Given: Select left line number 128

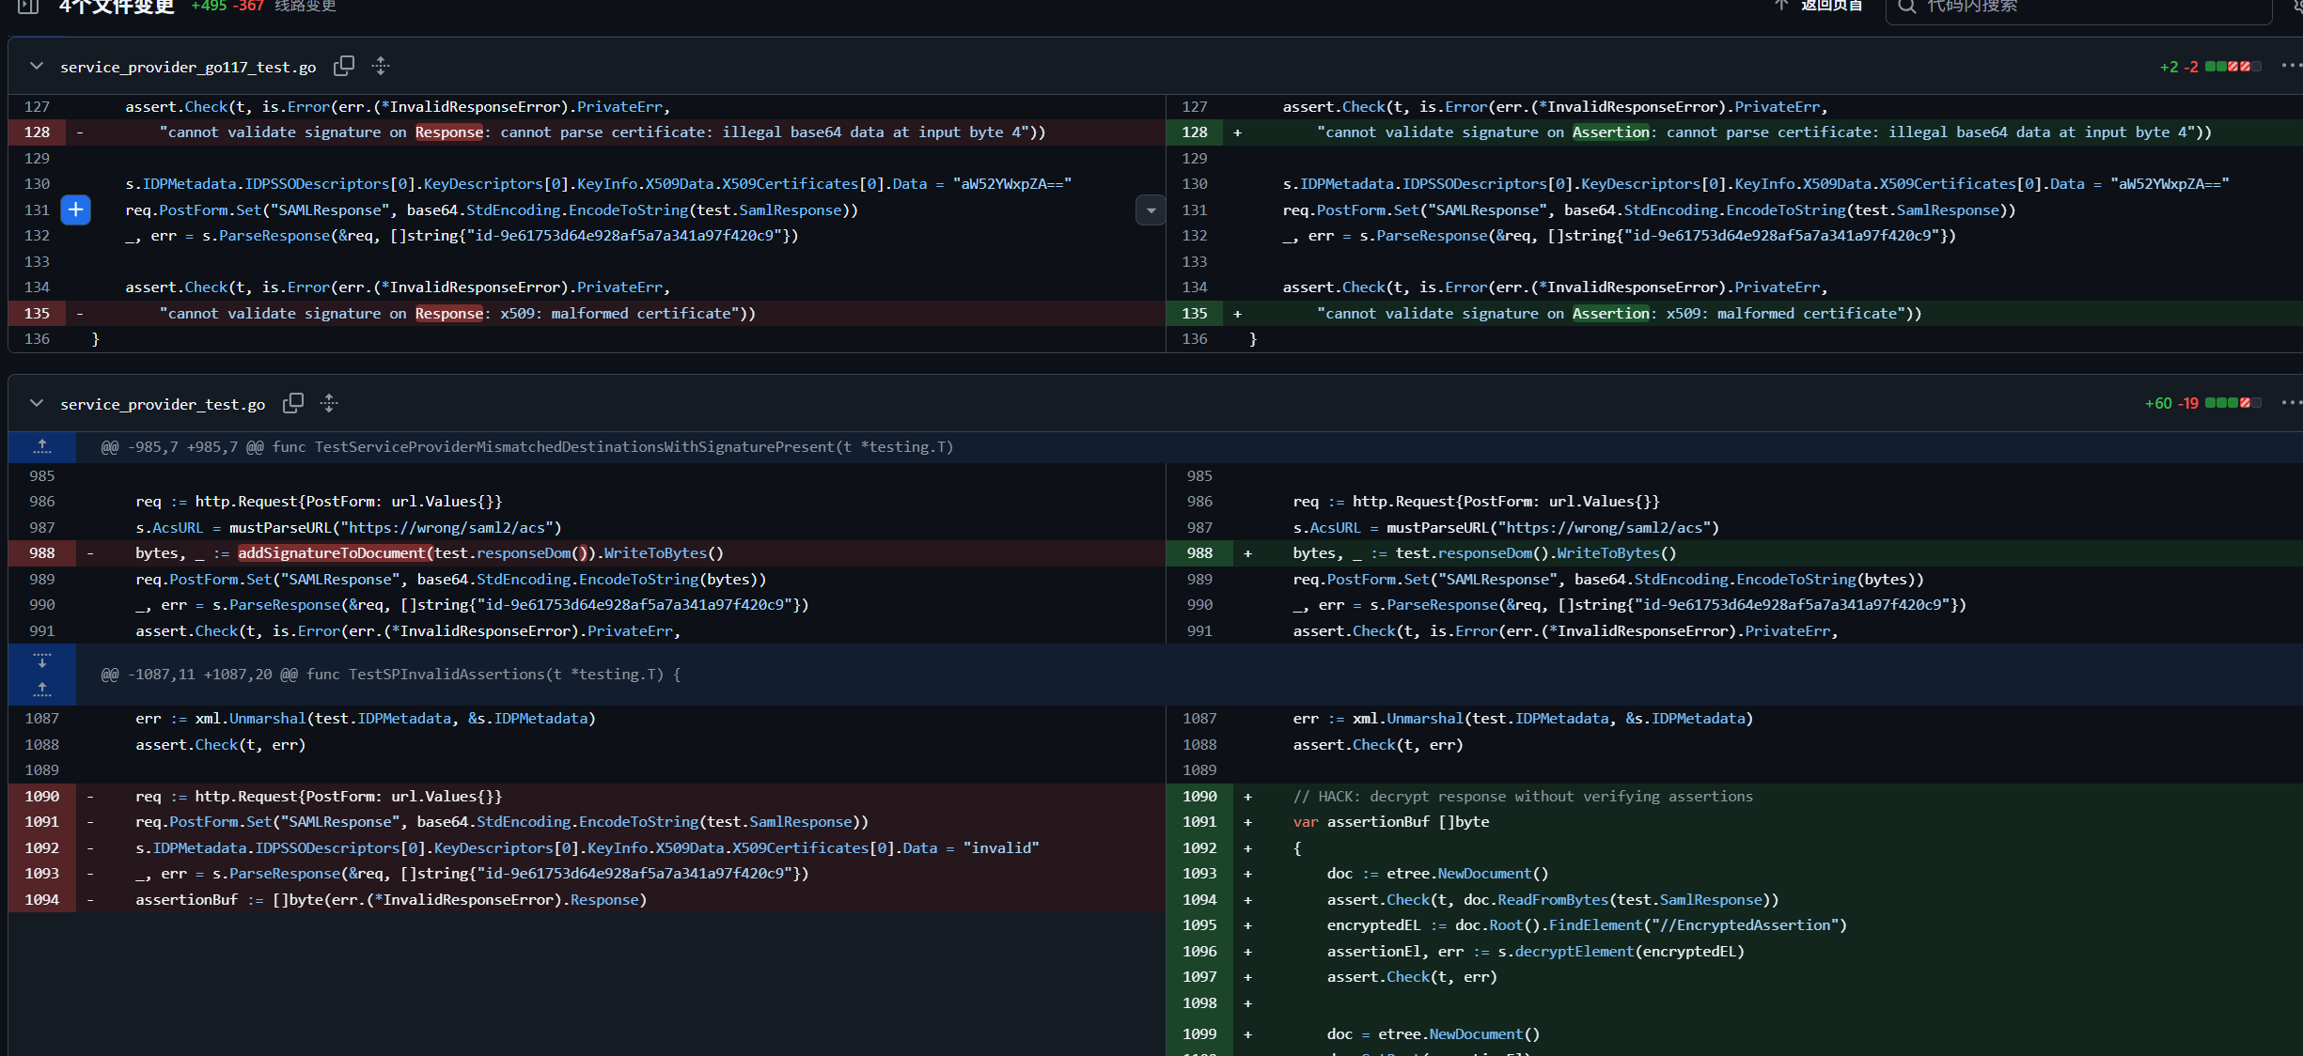Looking at the screenshot, I should (x=38, y=132).
